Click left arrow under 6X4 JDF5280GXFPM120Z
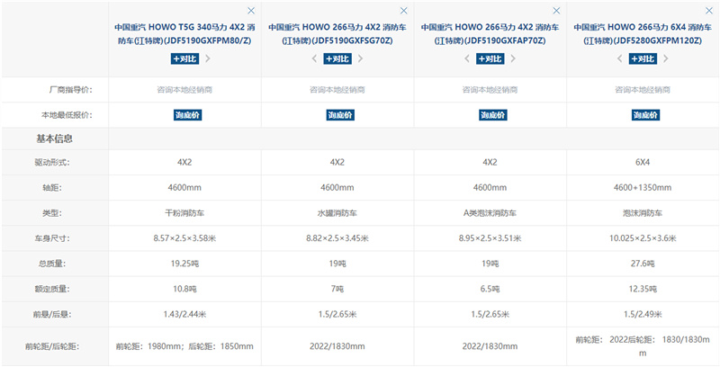The height and width of the screenshot is (367, 720). 620,58
